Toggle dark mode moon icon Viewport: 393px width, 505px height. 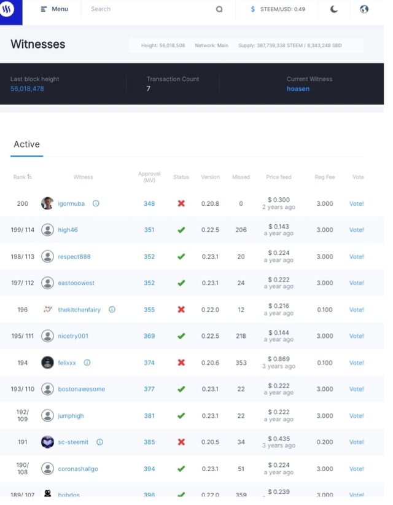click(334, 9)
